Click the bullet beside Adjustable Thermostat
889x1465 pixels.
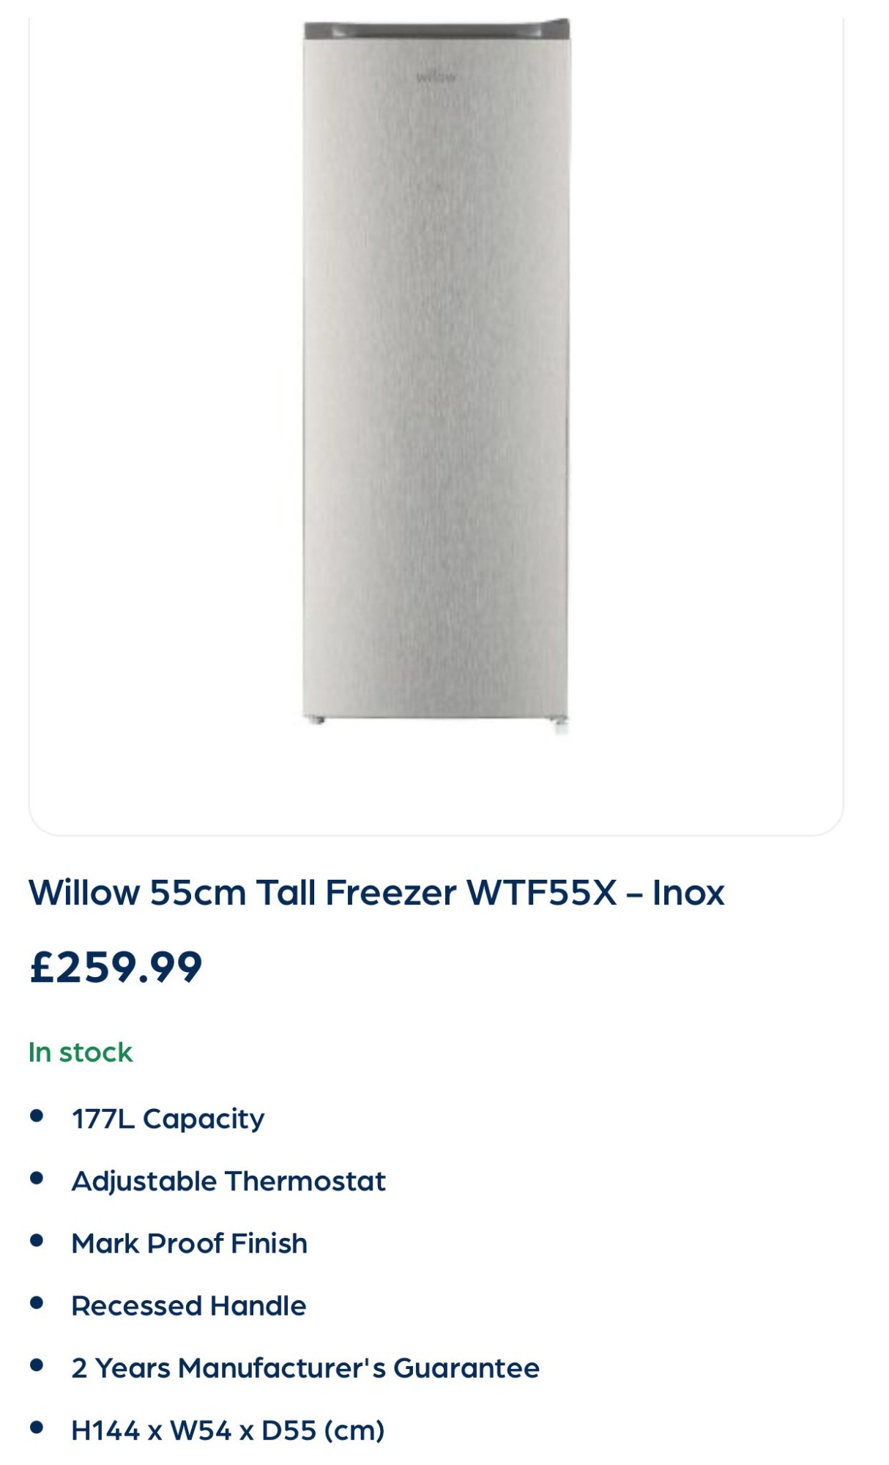coord(37,1178)
